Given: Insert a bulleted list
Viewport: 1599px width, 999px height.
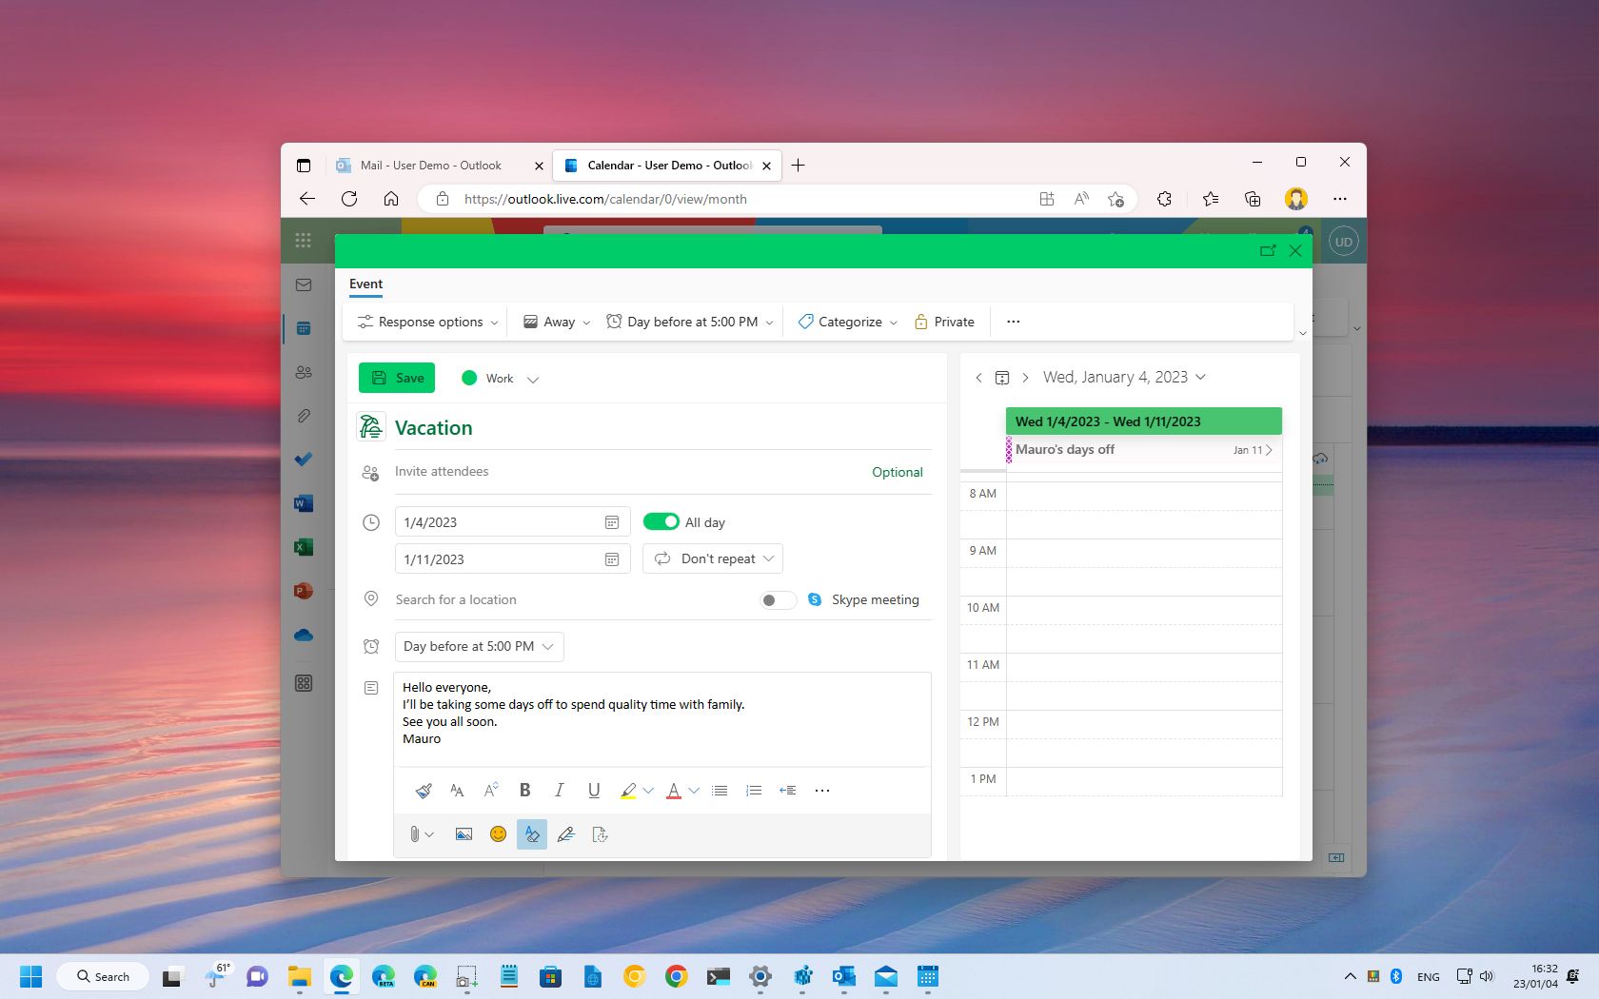Looking at the screenshot, I should click(720, 791).
